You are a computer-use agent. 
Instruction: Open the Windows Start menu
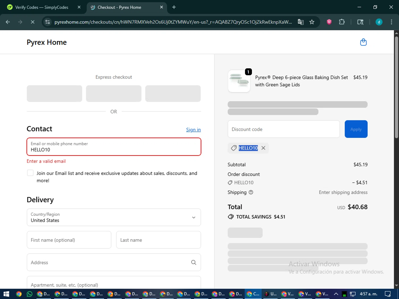click(6, 294)
